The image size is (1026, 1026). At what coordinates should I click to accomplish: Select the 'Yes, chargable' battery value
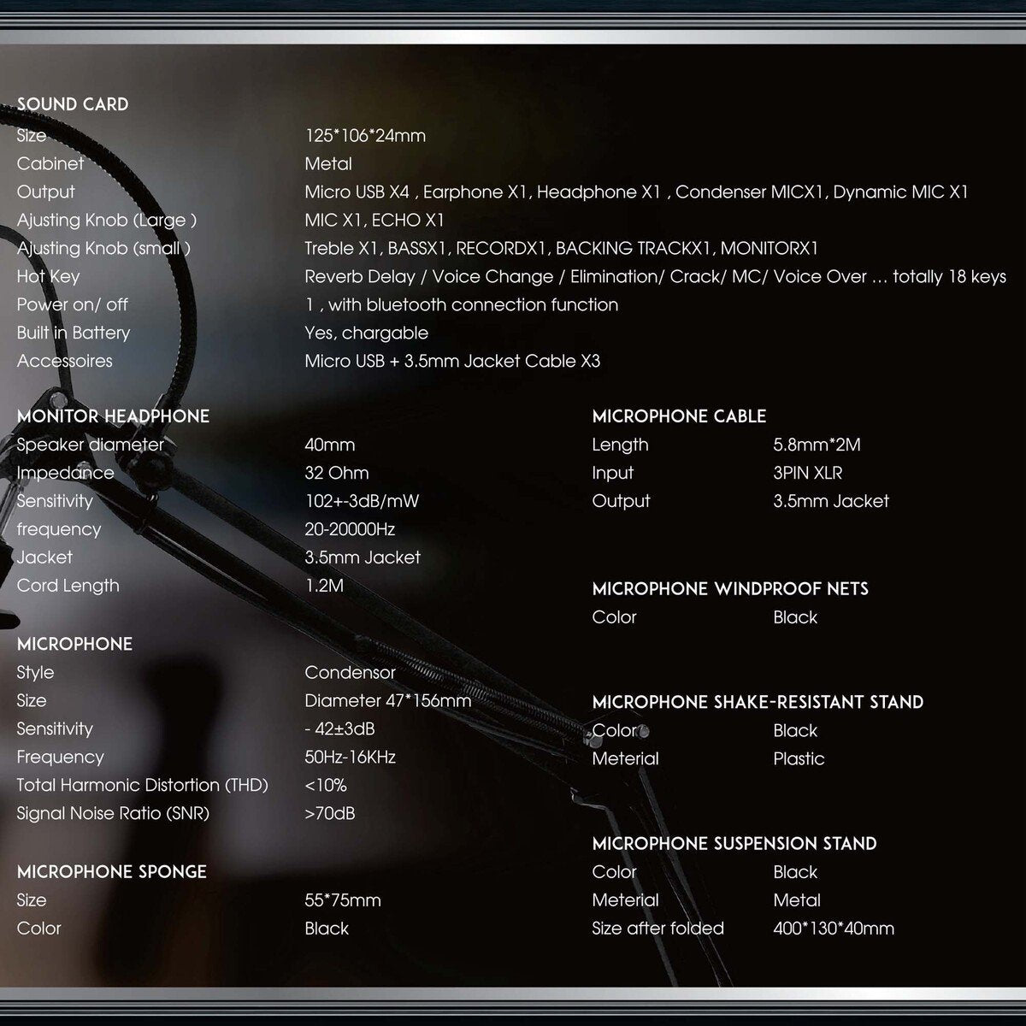click(366, 333)
